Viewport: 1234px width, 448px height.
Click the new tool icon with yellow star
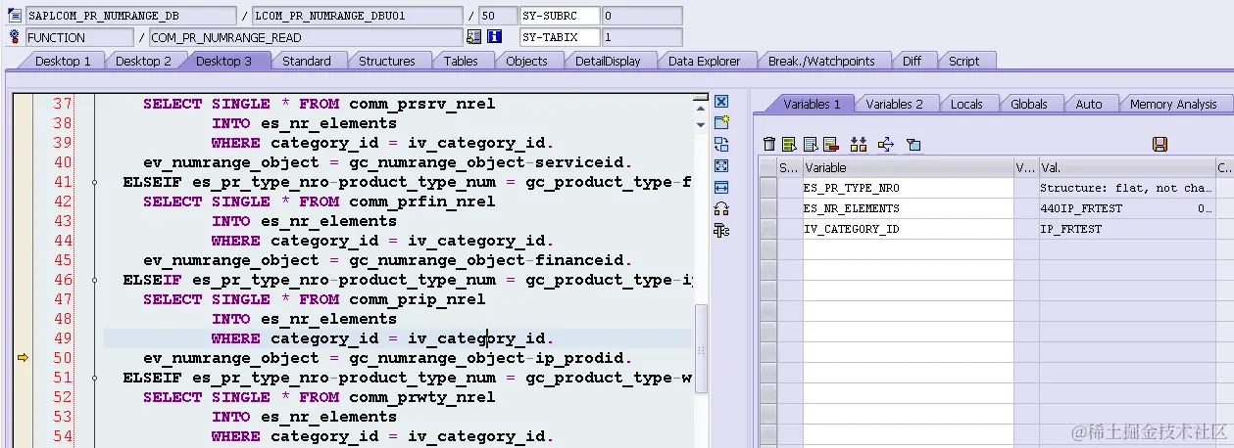pyautogui.click(x=721, y=122)
